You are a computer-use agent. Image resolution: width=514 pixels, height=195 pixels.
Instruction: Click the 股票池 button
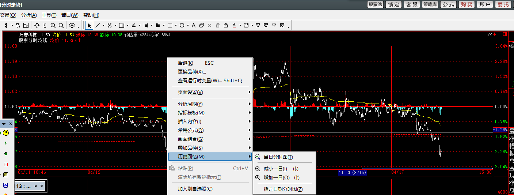coord(375,4)
